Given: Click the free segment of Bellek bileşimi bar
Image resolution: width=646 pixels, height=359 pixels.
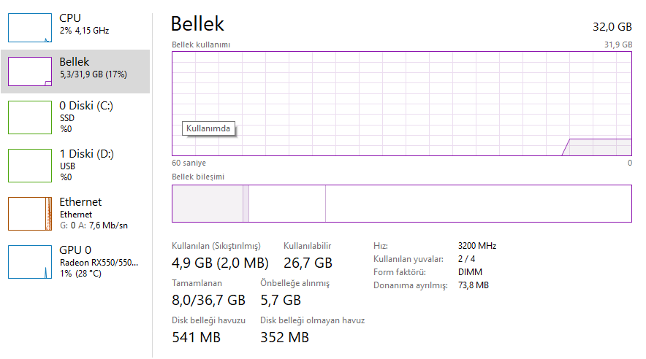Looking at the screenshot, I should click(478, 204).
